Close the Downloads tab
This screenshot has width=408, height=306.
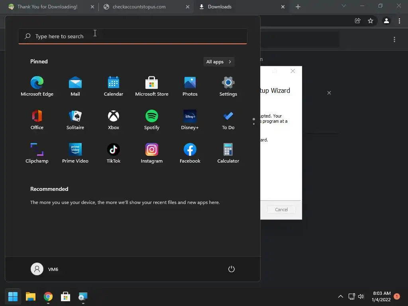pos(283,7)
